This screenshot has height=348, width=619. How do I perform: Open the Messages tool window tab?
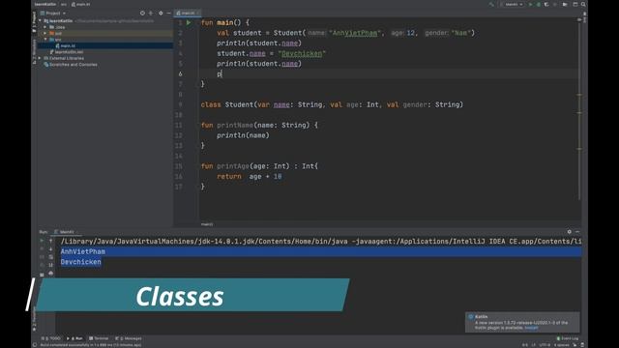point(129,338)
